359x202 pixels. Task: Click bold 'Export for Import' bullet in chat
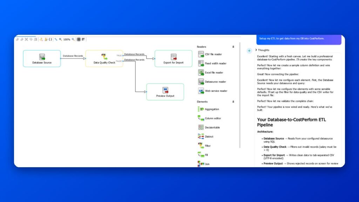click(x=274, y=155)
